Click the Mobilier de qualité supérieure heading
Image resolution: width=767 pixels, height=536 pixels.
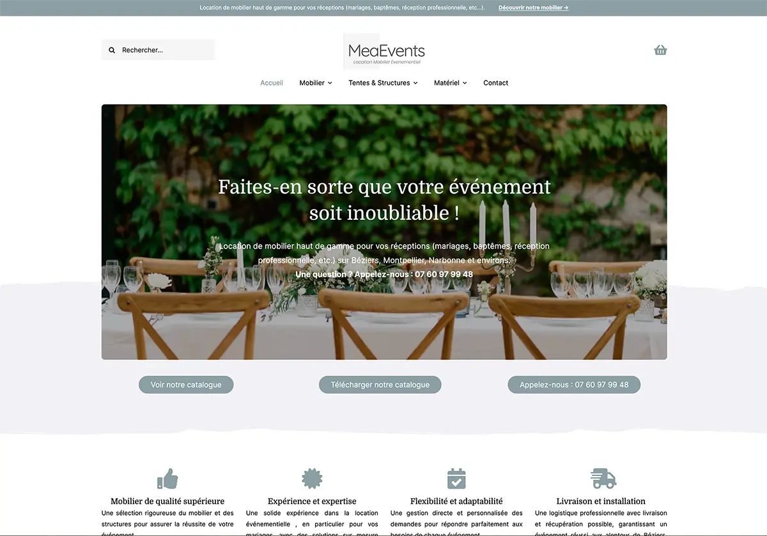[167, 501]
